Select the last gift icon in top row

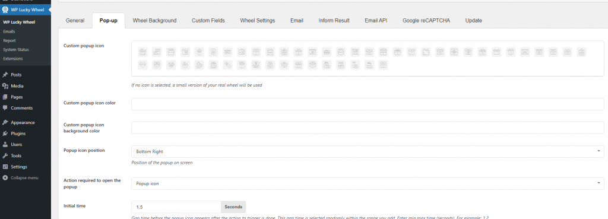pyautogui.click(x=581, y=52)
